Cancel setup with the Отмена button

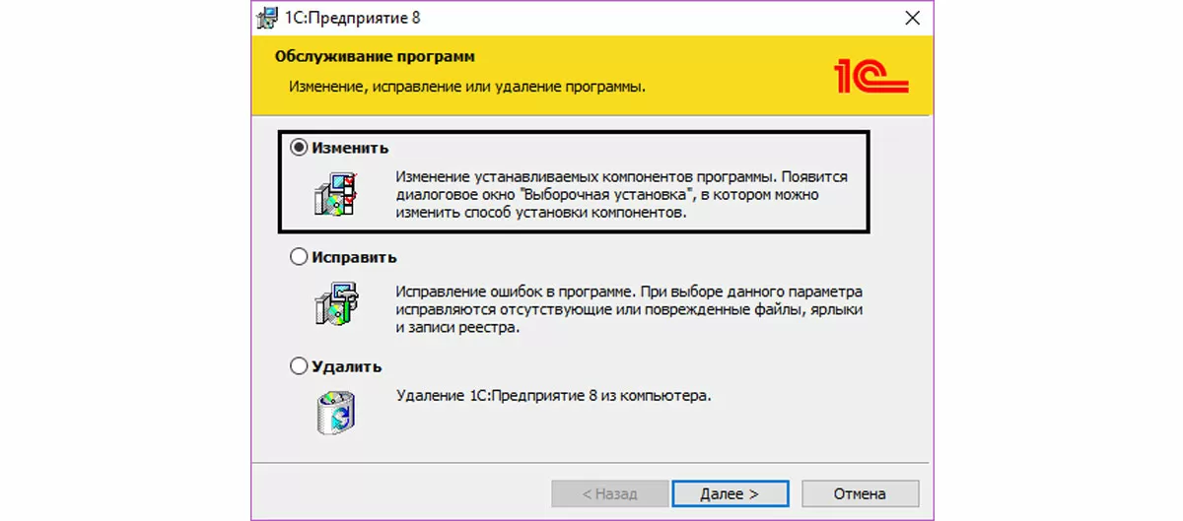tap(861, 493)
